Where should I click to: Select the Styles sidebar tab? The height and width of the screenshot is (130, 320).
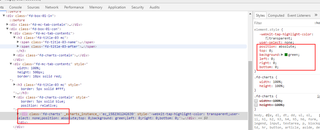click(260, 15)
